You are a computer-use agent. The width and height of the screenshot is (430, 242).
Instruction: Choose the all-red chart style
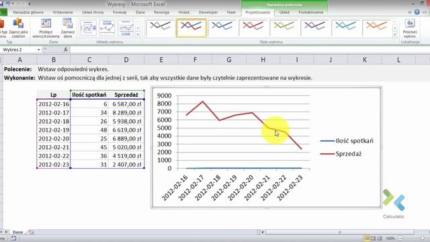253,28
